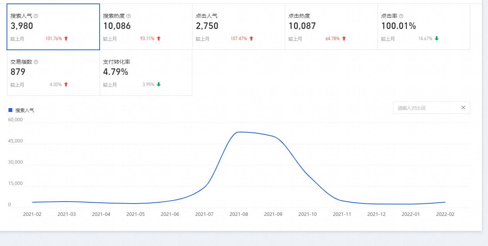Click red up arrow beside 93.11%
Viewport: 488px width, 246px height.
point(159,39)
